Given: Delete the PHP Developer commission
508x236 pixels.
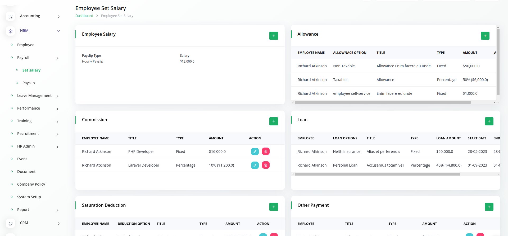Looking at the screenshot, I should 266,152.
